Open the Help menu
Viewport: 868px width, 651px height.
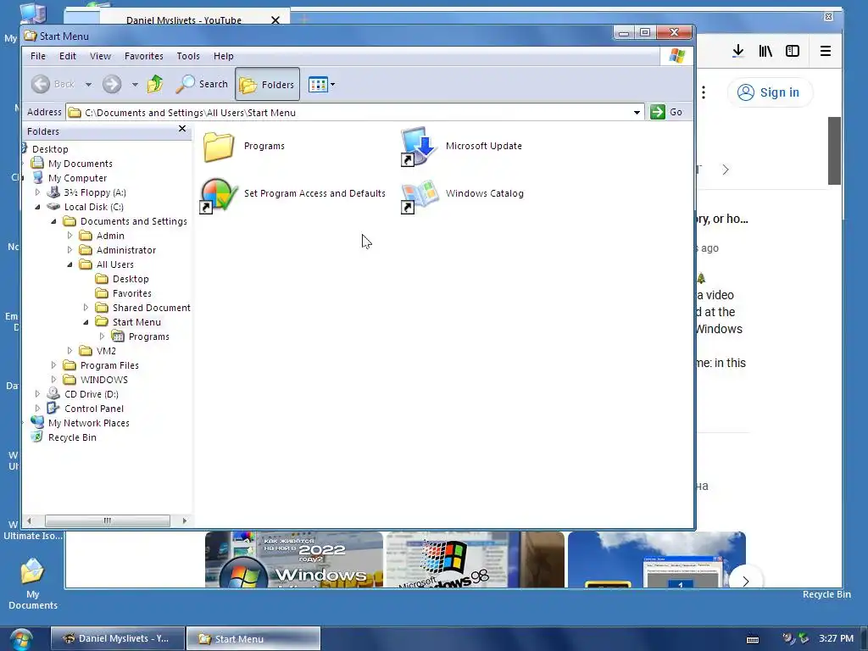click(224, 56)
